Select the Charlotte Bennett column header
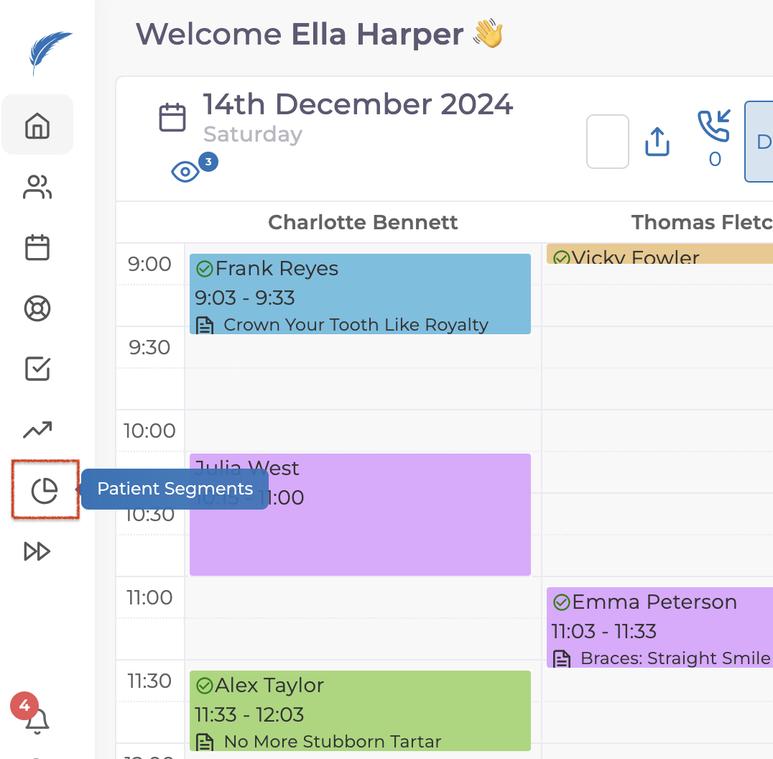773x759 pixels. click(x=363, y=222)
